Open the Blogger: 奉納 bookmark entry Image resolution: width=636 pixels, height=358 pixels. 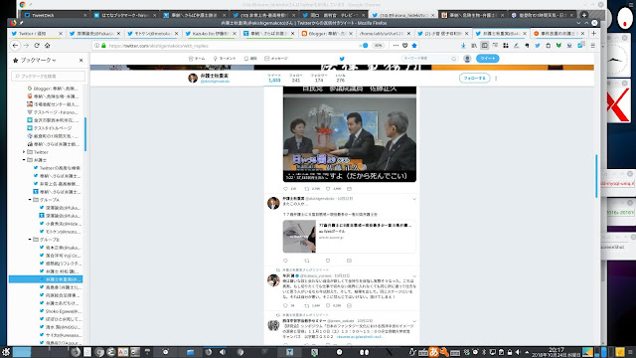click(53, 89)
